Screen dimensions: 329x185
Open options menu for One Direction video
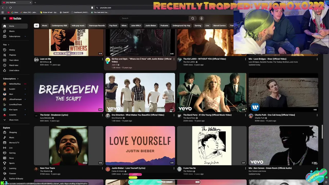(x=174, y=115)
